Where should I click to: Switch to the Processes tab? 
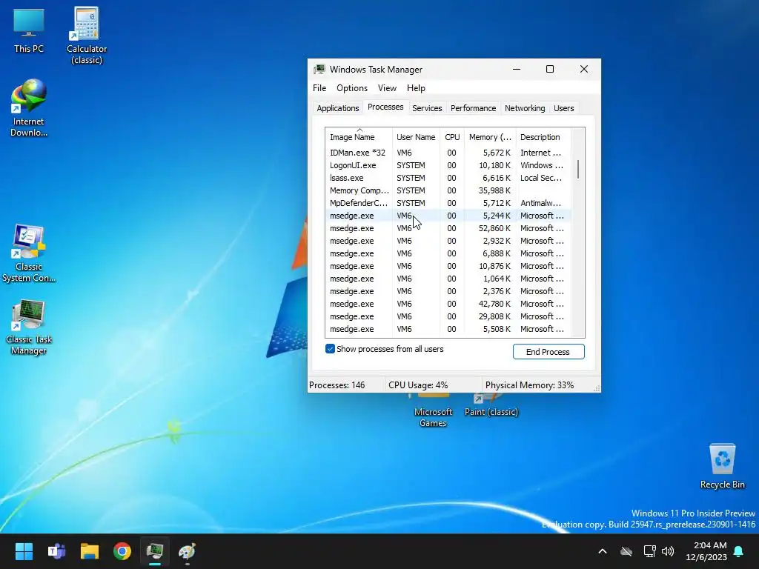click(385, 107)
